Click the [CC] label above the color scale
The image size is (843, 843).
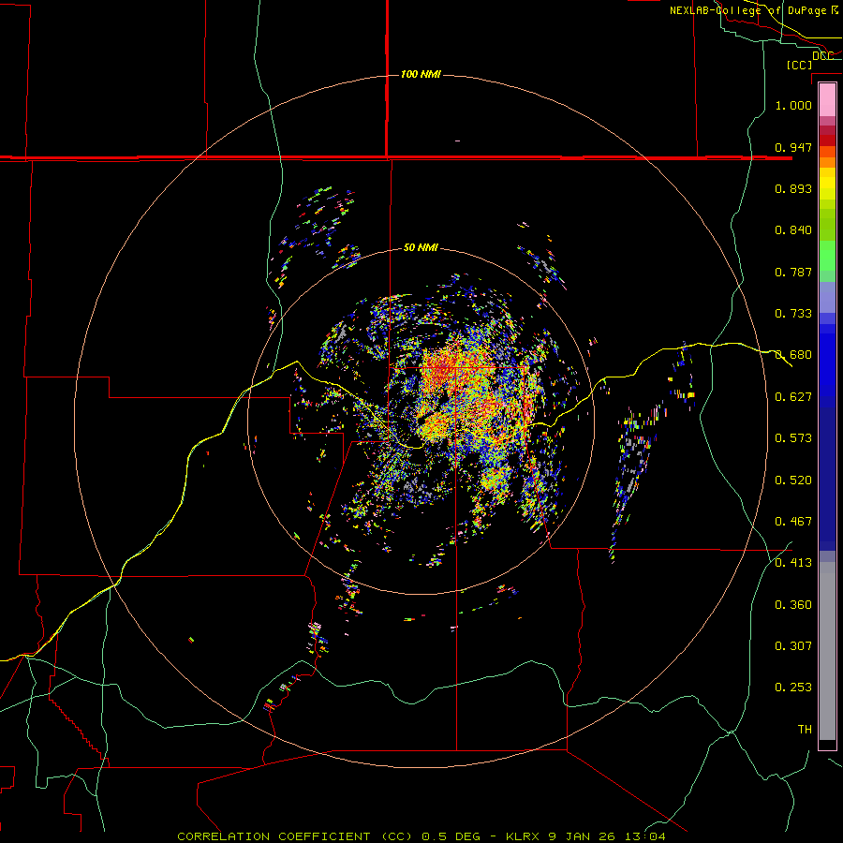coord(799,65)
